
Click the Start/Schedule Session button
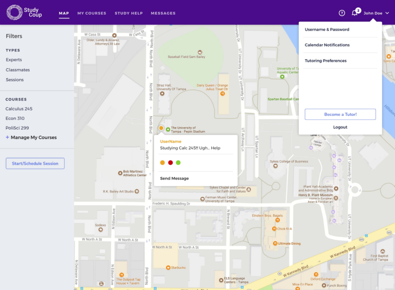point(35,163)
